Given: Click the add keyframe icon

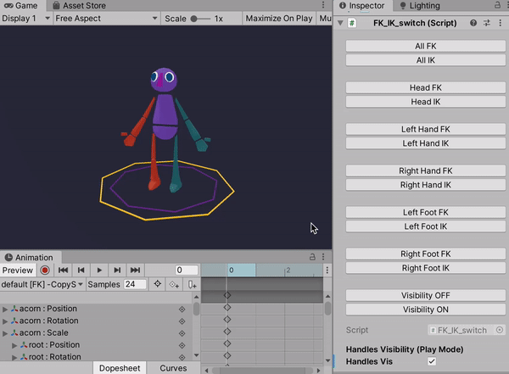Looking at the screenshot, I should [x=175, y=285].
